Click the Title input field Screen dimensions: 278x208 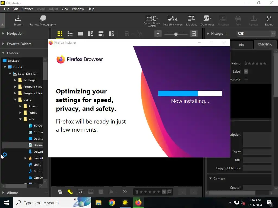257,160
